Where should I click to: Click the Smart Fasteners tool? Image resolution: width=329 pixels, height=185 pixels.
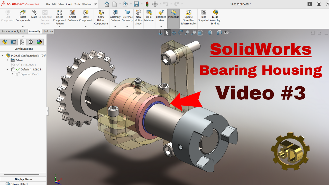point(73,16)
